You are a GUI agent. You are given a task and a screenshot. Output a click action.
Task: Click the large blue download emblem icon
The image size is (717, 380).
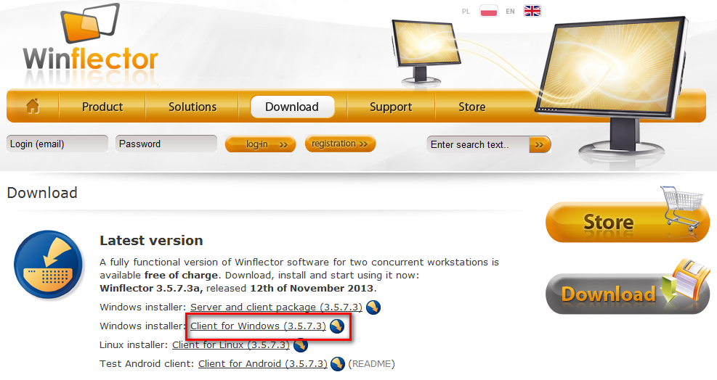[49, 265]
